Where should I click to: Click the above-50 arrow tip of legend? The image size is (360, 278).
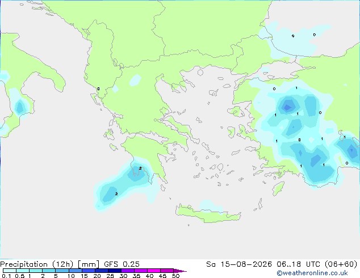pos(180,271)
